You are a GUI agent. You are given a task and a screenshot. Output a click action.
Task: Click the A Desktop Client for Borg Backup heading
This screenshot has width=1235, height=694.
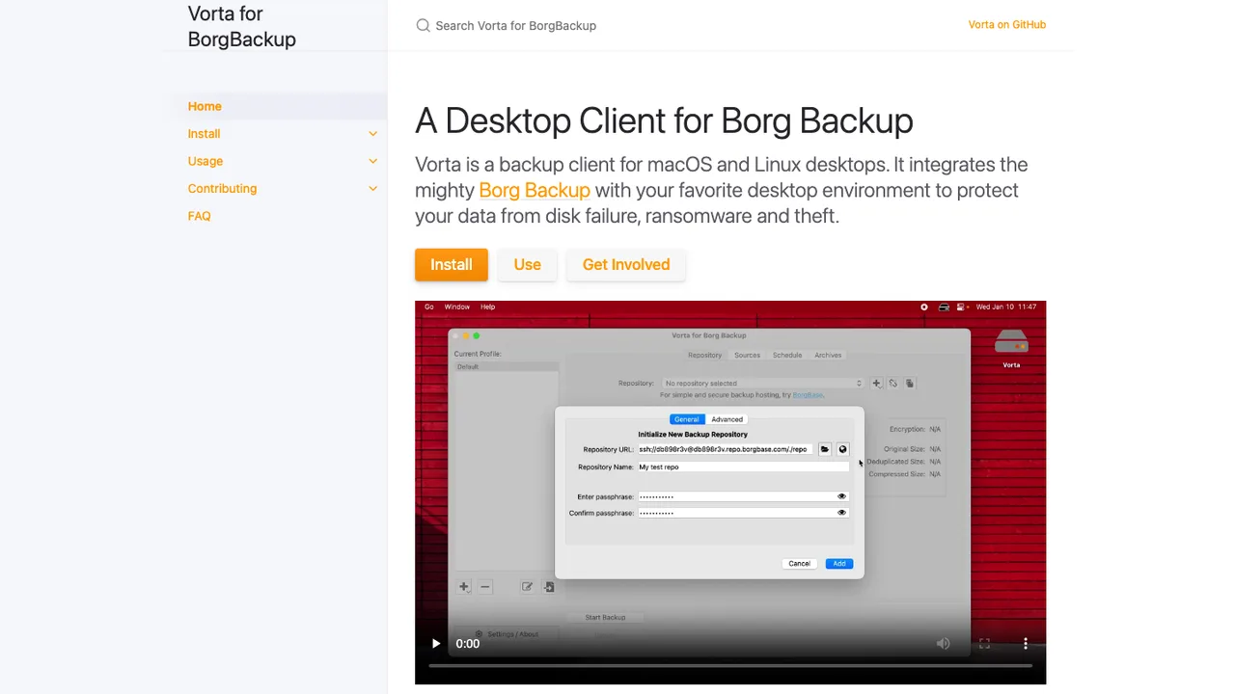point(664,120)
